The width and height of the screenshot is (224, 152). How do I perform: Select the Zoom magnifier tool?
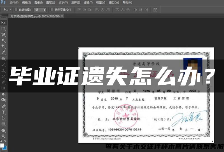(x=3, y=136)
